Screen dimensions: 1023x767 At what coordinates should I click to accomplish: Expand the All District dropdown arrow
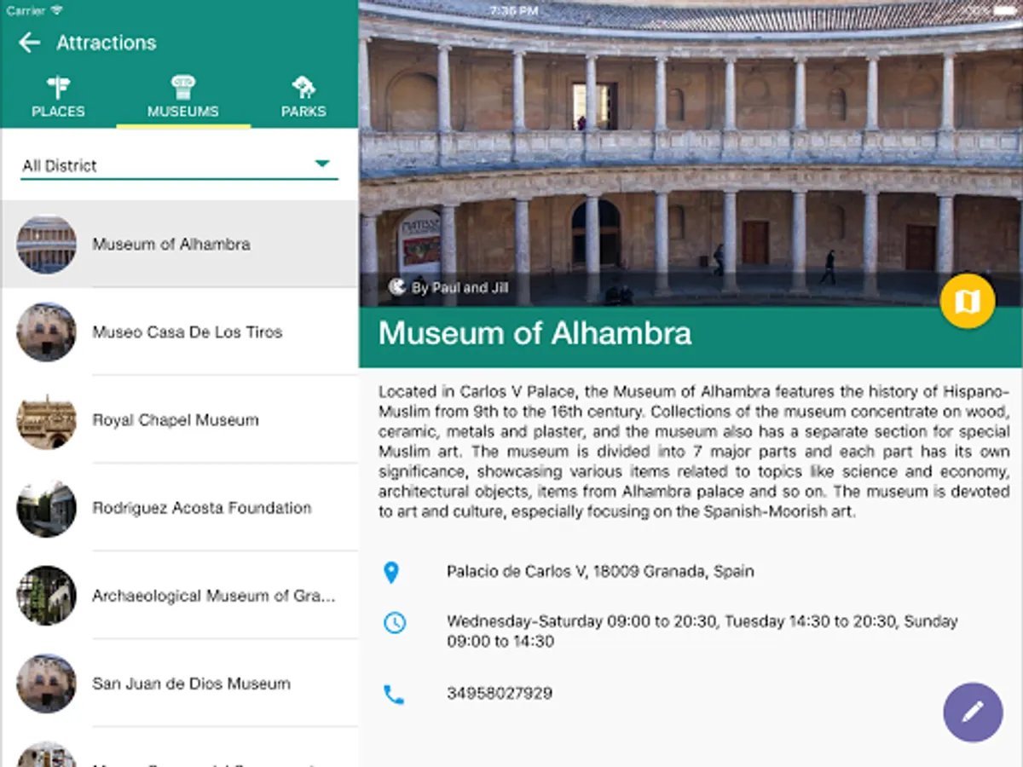click(322, 164)
